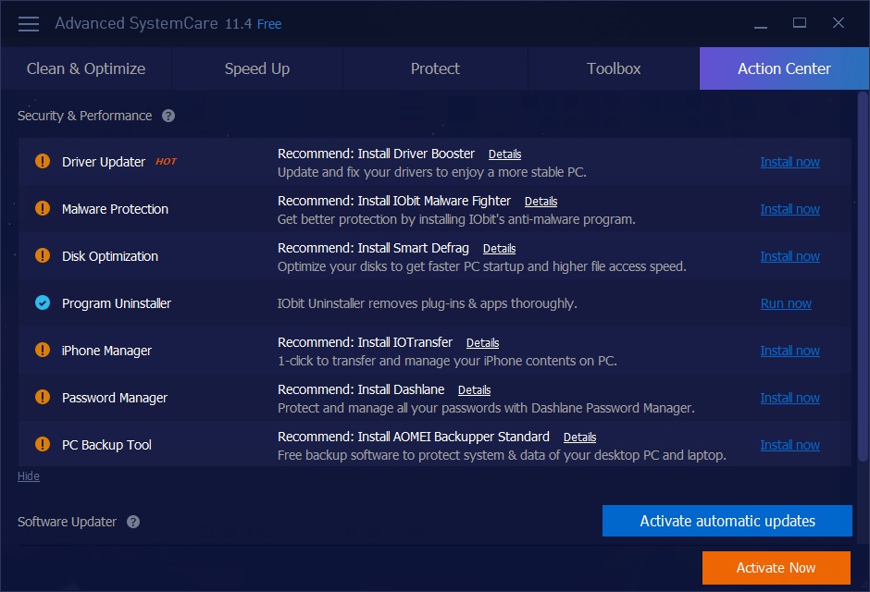Screen dimensions: 870x592
Task: Click the iPhone Manager warning icon
Action: click(43, 350)
